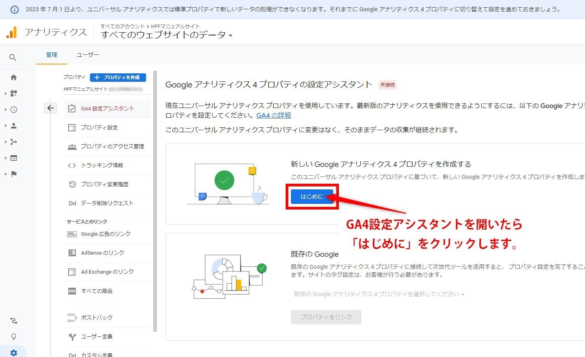Open プロパティのアクセス管理 menu item
Viewport: 585px width, 357px height.
tap(107, 146)
